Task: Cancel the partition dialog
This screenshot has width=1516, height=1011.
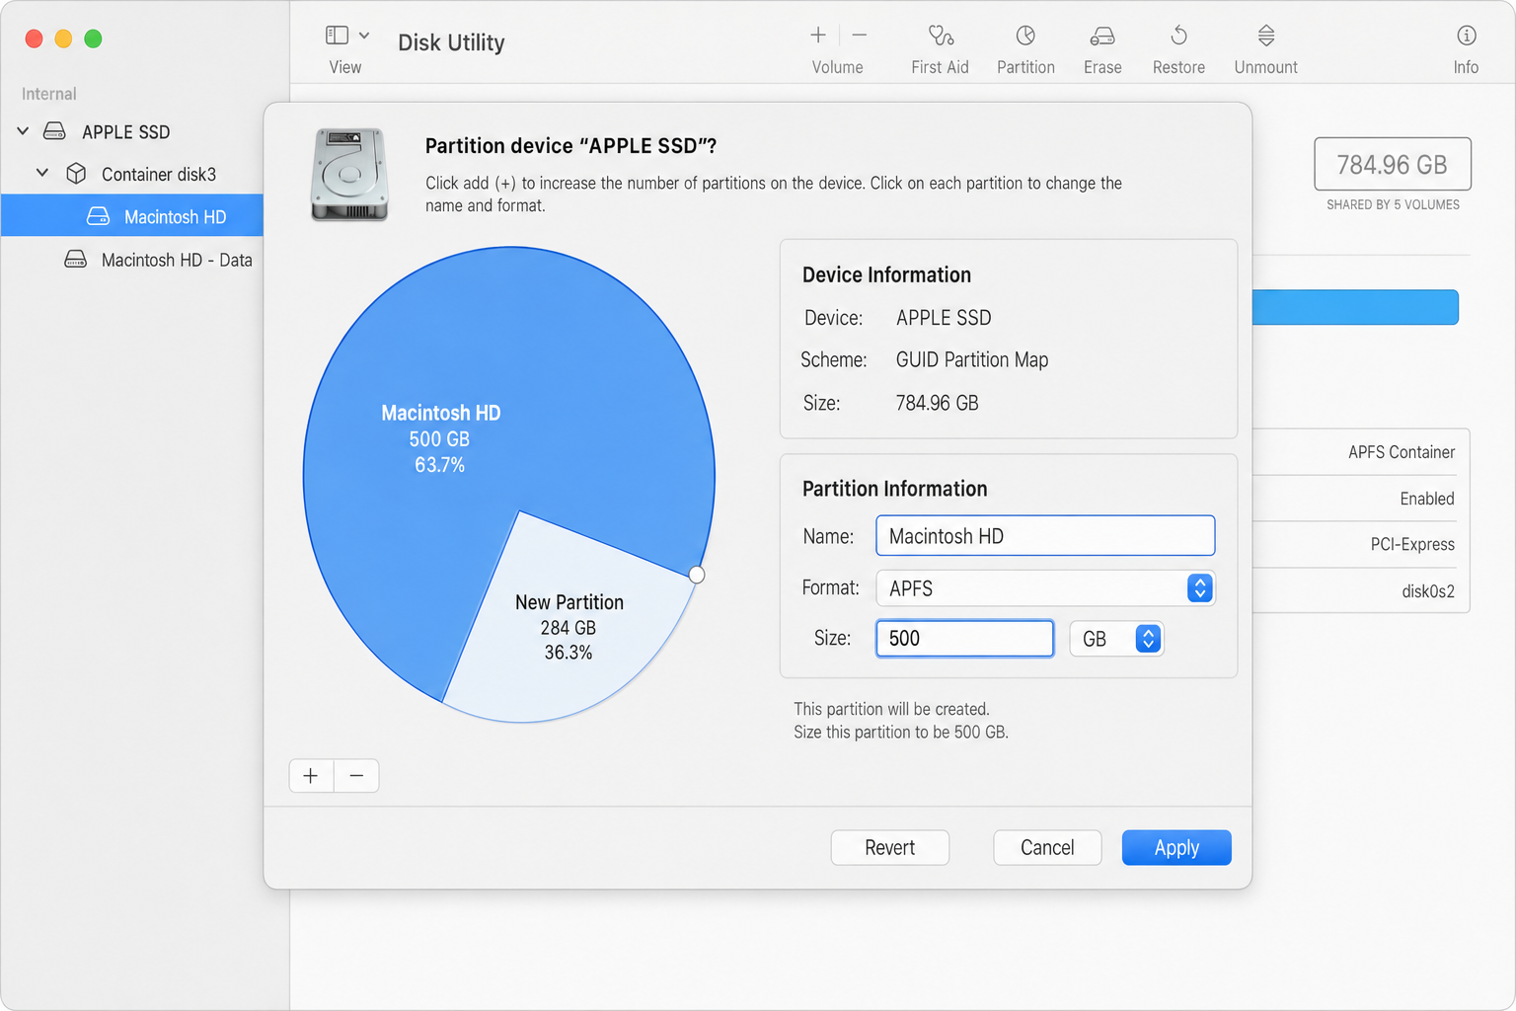Action: pyautogui.click(x=1047, y=847)
